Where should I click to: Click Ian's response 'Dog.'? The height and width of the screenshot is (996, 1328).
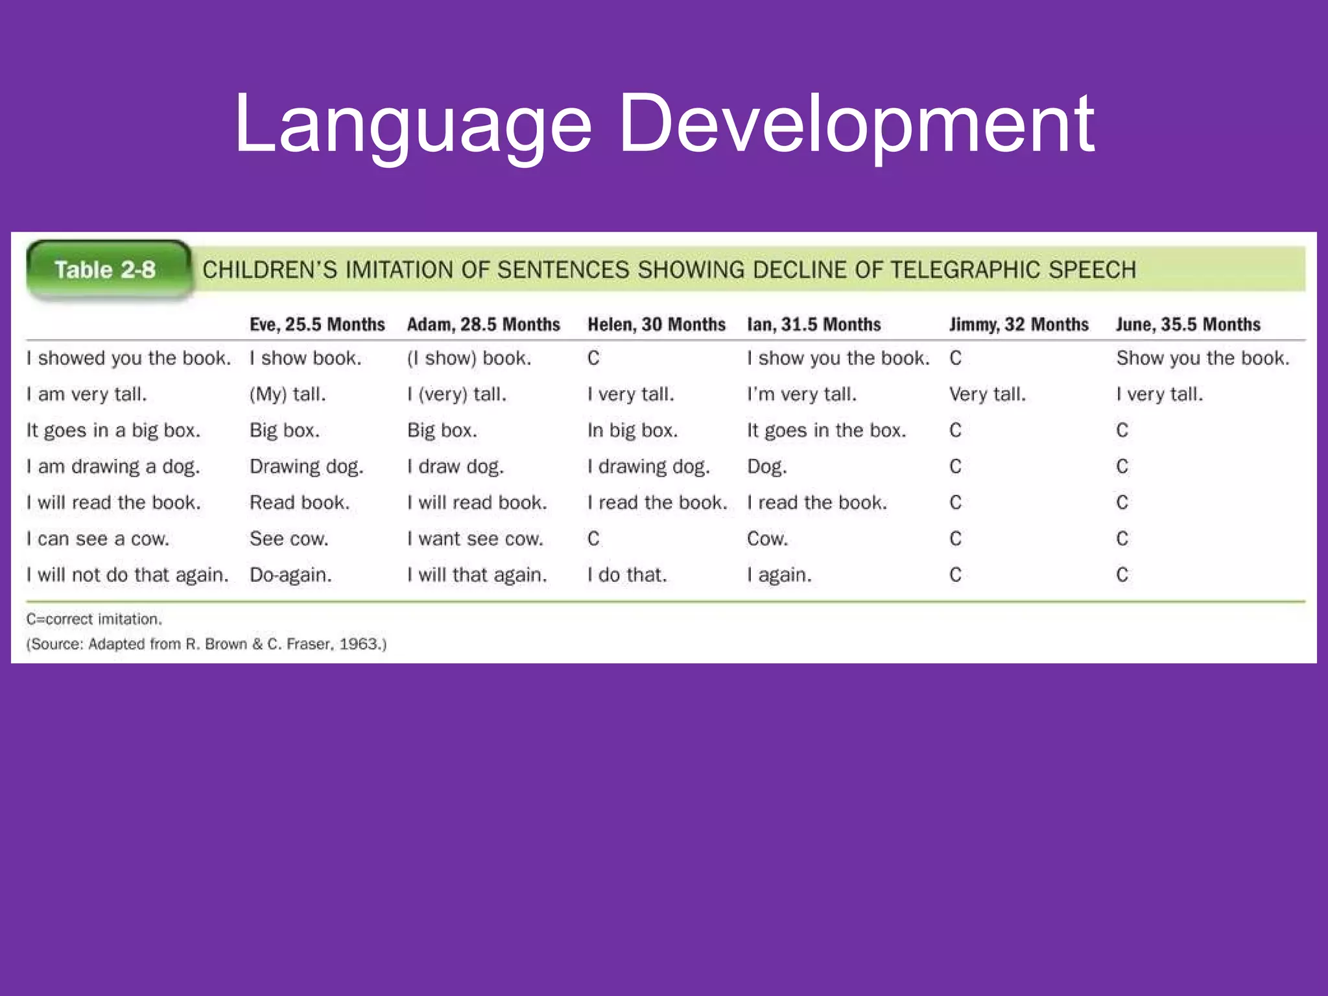(x=766, y=467)
